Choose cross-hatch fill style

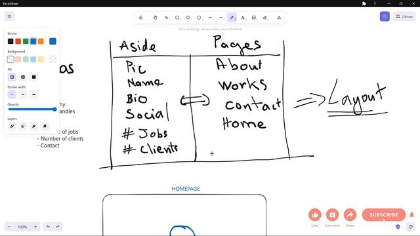[x=23, y=77]
